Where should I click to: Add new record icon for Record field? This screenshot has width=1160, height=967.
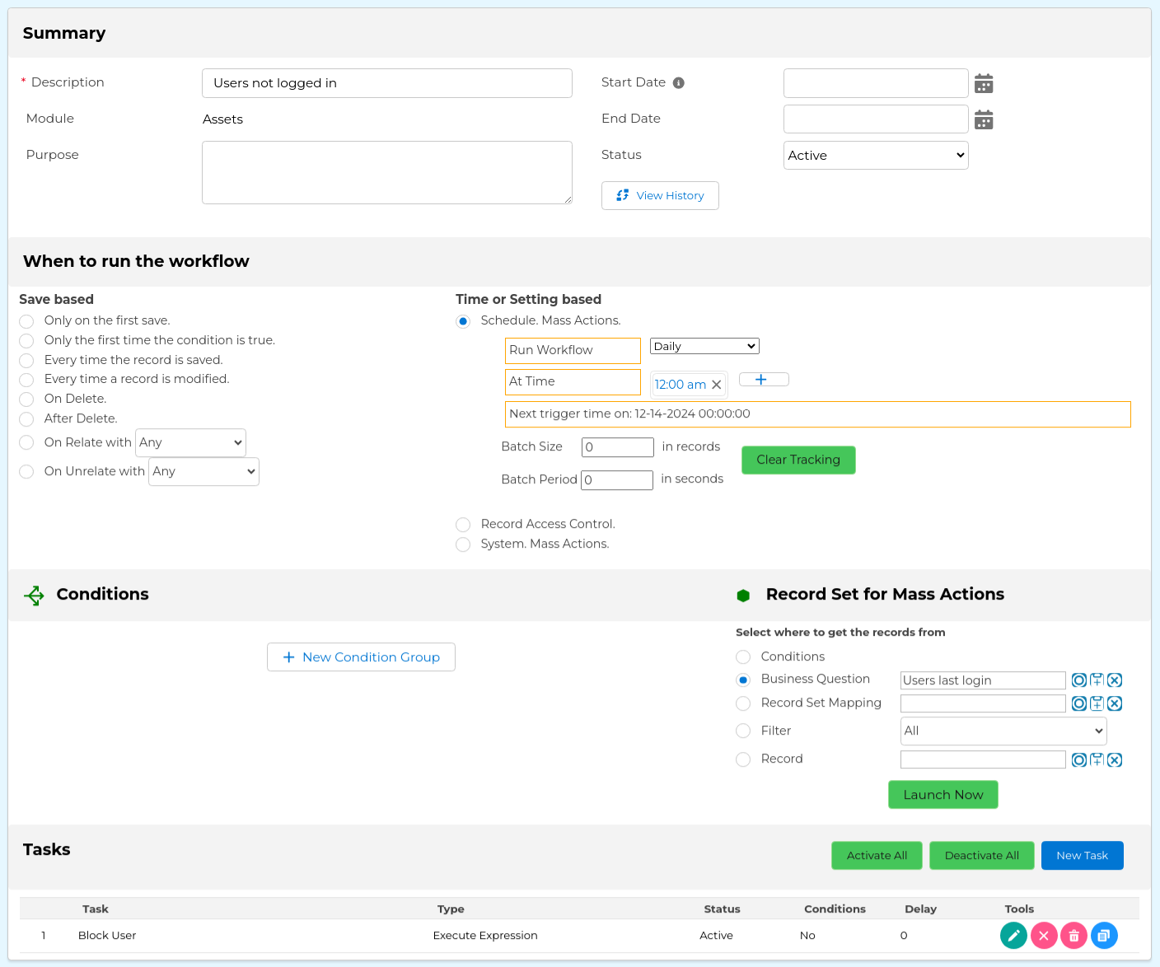(x=1097, y=759)
